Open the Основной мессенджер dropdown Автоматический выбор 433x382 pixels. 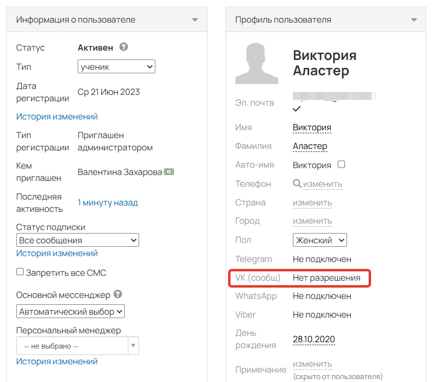71,311
